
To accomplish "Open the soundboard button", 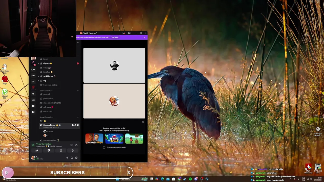I will (73, 151).
